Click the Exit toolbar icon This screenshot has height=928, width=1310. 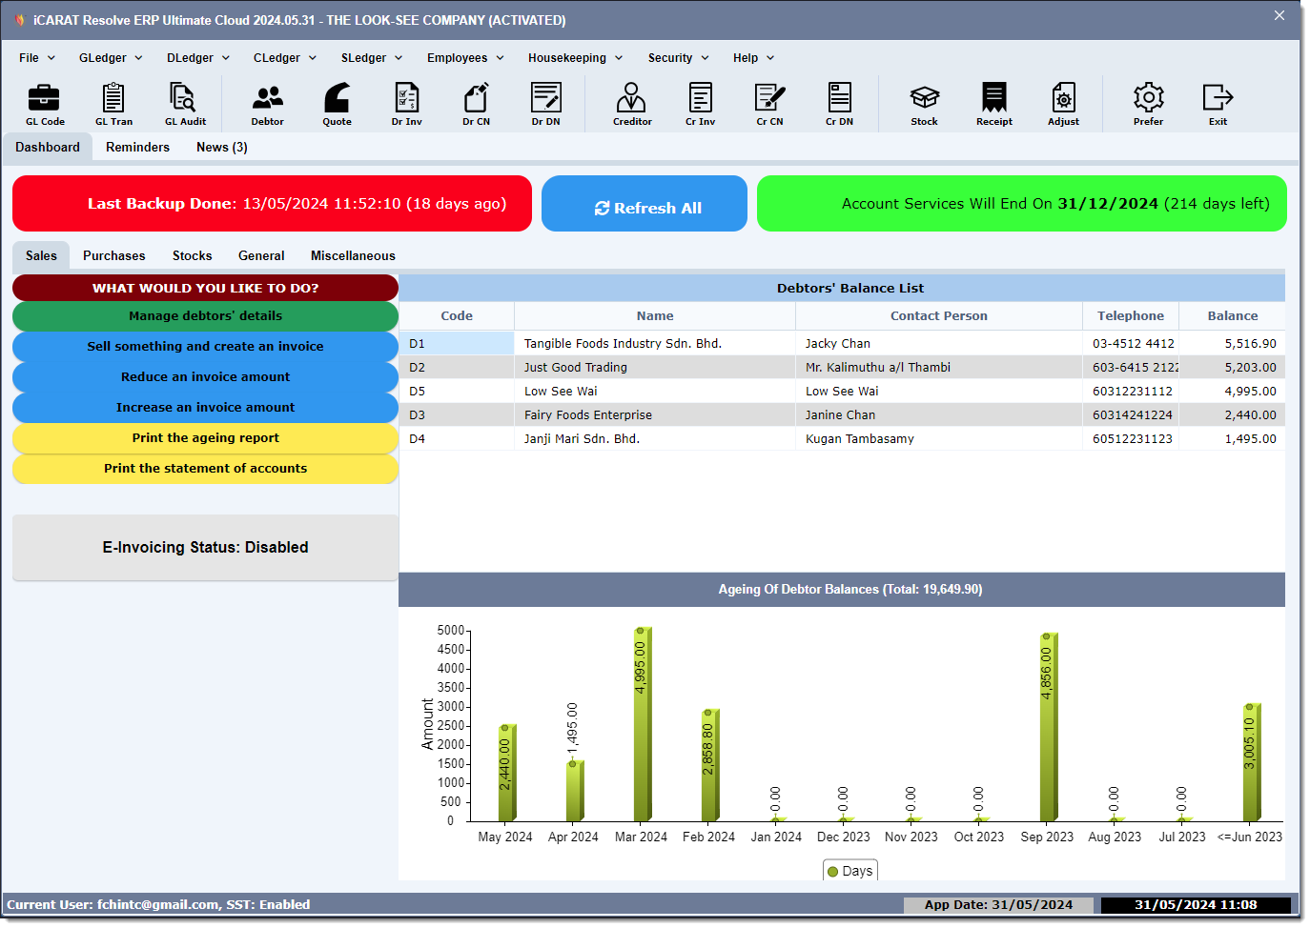click(1218, 104)
